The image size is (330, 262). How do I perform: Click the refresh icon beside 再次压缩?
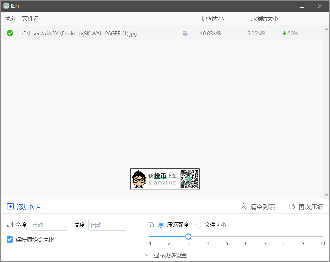point(291,207)
